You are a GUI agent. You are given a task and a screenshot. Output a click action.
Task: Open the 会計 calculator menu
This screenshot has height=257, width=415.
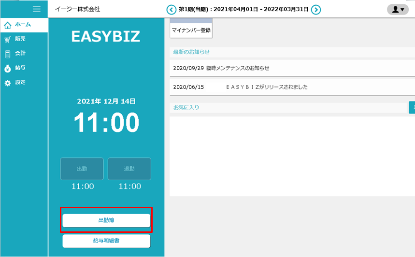pyautogui.click(x=7, y=54)
